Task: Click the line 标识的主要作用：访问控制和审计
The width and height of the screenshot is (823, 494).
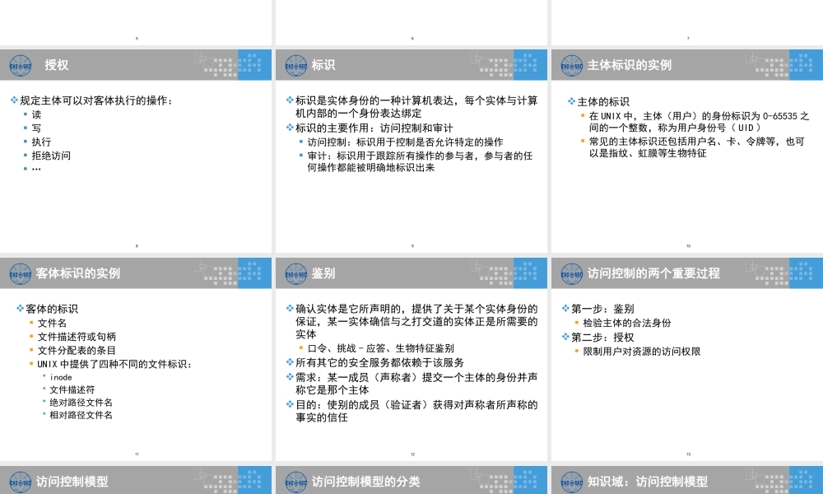Action: click(374, 128)
